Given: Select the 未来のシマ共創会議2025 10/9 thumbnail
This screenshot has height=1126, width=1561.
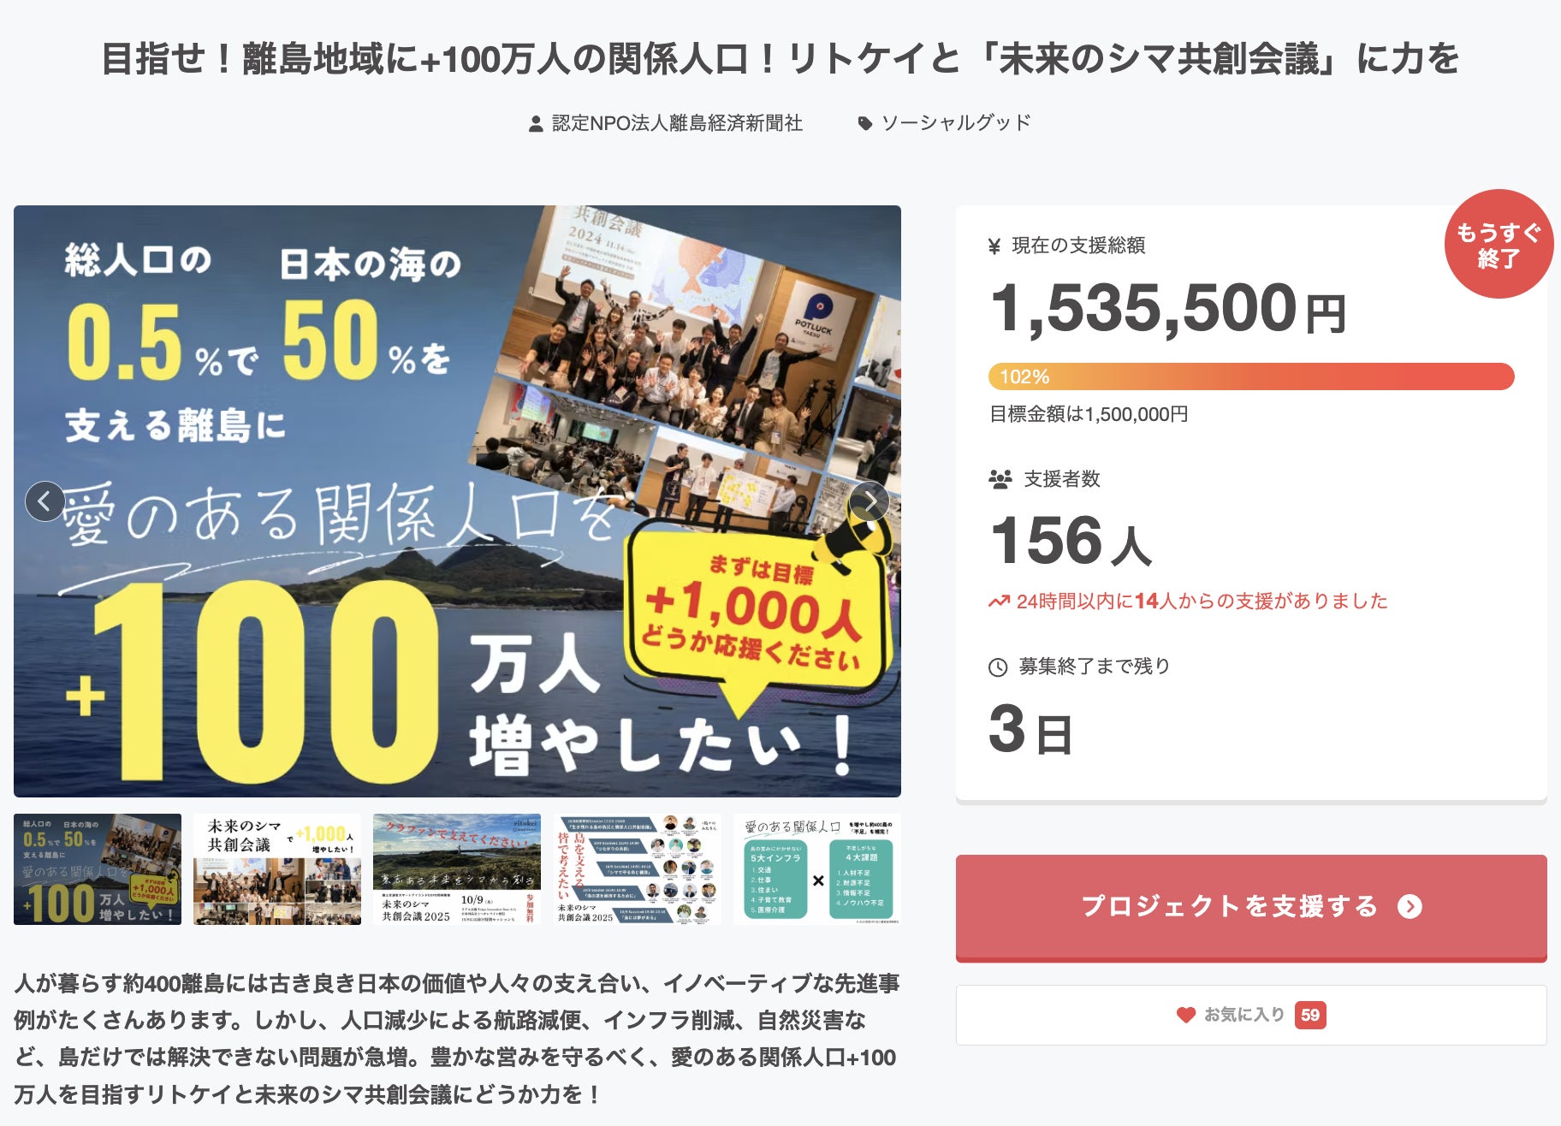Looking at the screenshot, I should (457, 868).
